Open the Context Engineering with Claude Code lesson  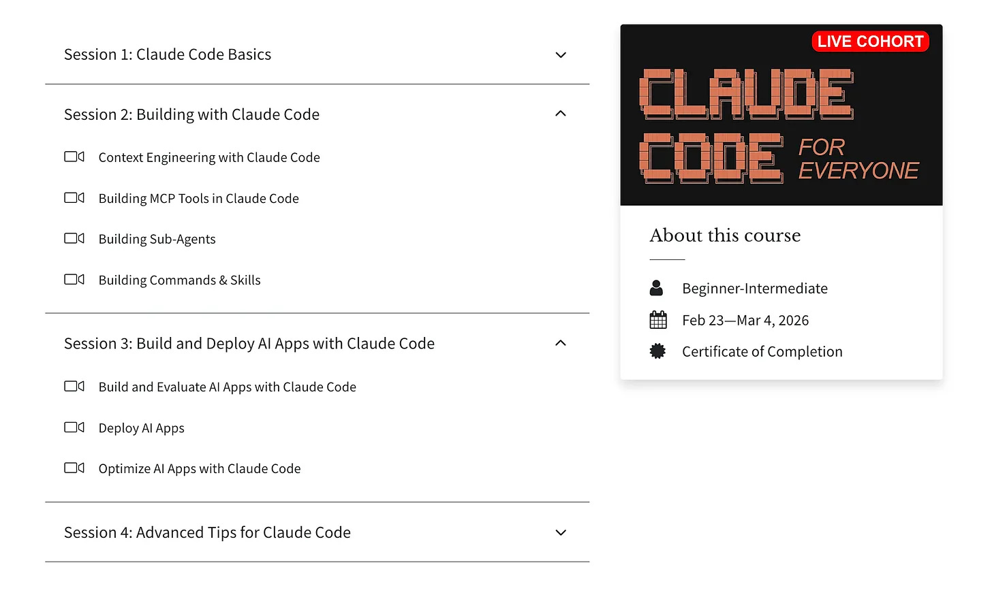click(209, 157)
